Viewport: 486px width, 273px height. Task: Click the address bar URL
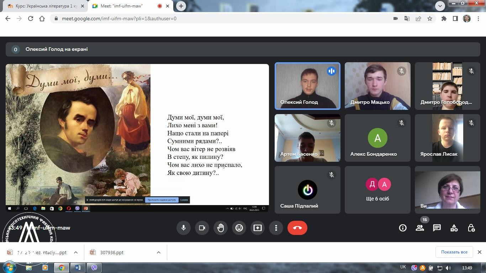[x=119, y=18]
